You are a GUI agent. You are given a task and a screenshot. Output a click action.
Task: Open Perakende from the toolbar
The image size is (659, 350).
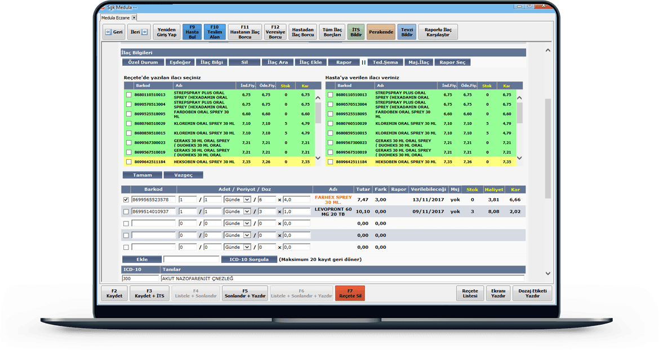[381, 32]
